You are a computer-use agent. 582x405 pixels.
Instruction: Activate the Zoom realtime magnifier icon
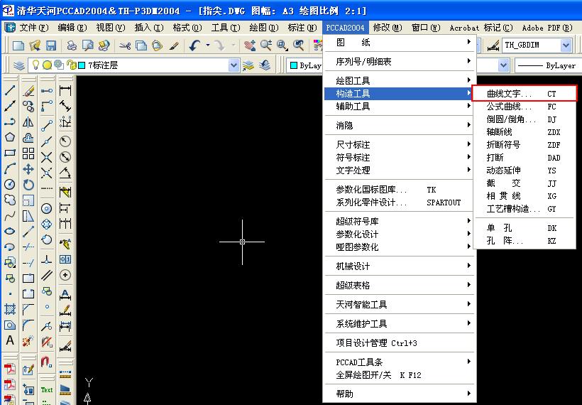pos(265,45)
